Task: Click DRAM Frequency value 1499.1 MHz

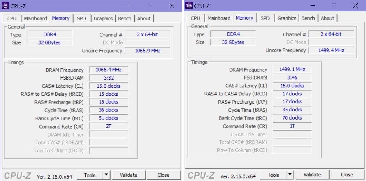Action: tap(292, 70)
